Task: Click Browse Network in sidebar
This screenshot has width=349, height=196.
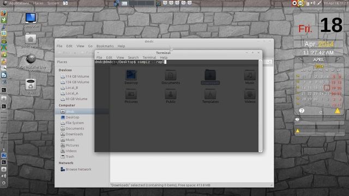Action: pos(76,169)
